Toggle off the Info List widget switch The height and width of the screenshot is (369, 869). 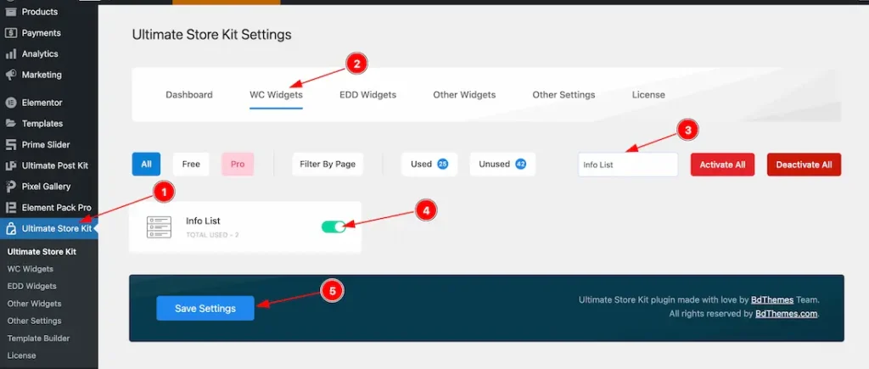334,226
